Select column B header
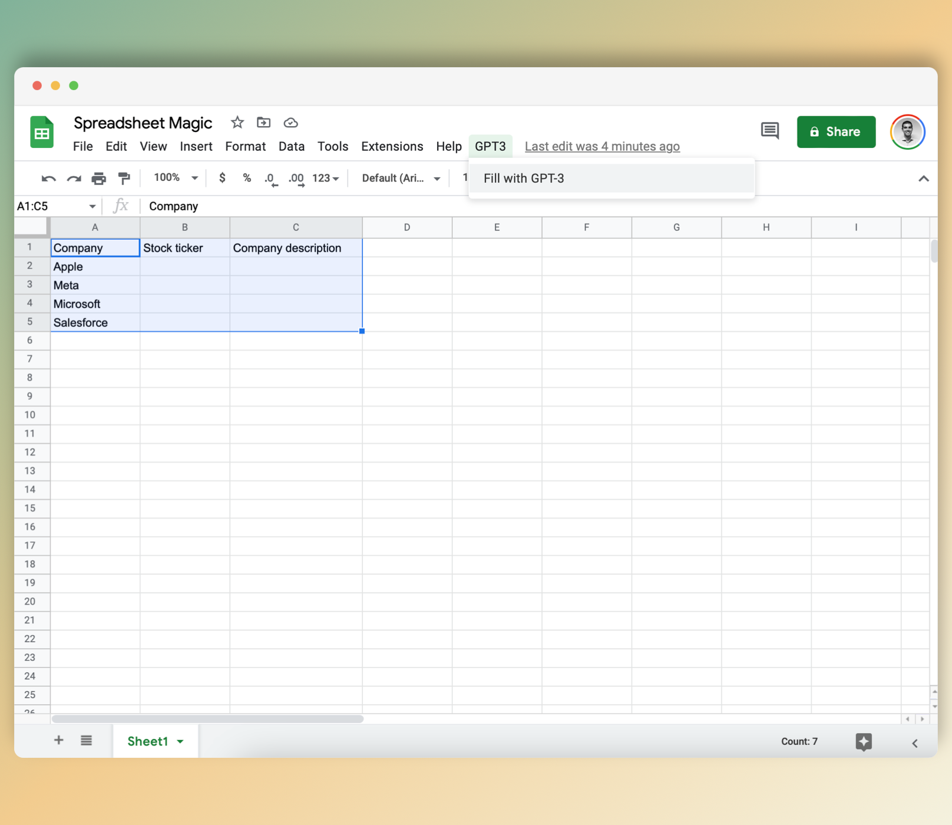Image resolution: width=952 pixels, height=825 pixels. [185, 227]
